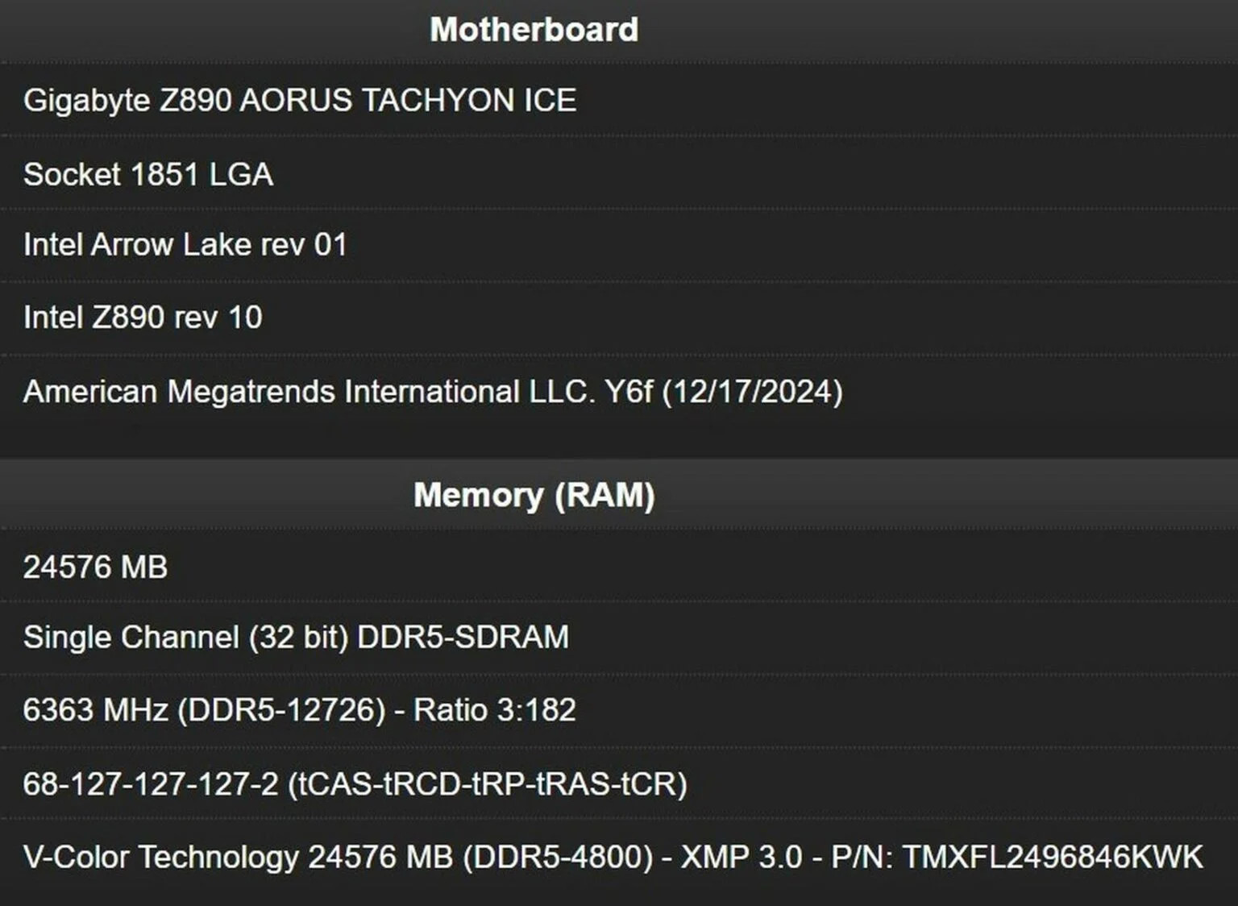This screenshot has height=906, width=1238.
Task: Click the (DDR5-12726) speed label
Action: (x=281, y=710)
